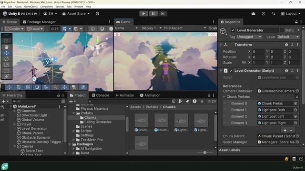This screenshot has height=171, width=305.
Task: Toggle hidden packages visibility count 24
Action: pyautogui.click(x=212, y=101)
